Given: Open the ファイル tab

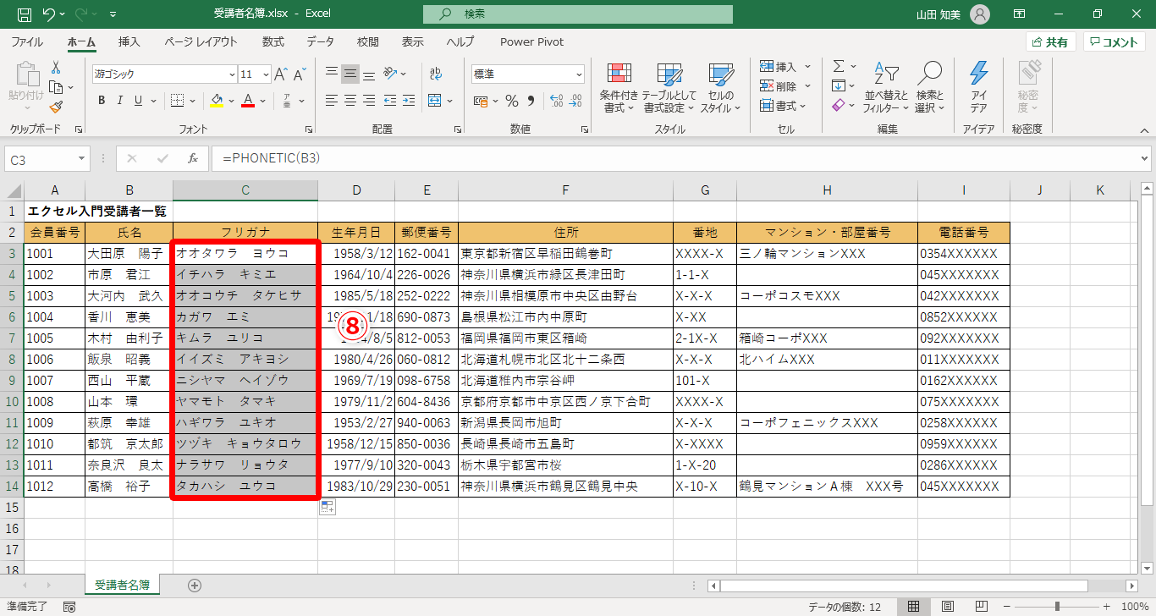Looking at the screenshot, I should pyautogui.click(x=27, y=41).
